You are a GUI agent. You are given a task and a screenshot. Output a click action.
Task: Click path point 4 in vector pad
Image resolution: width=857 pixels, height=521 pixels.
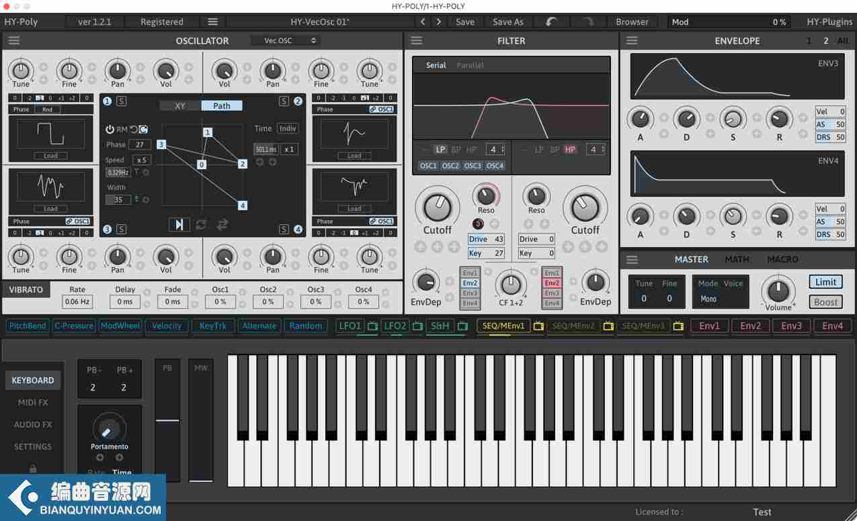pyautogui.click(x=243, y=205)
